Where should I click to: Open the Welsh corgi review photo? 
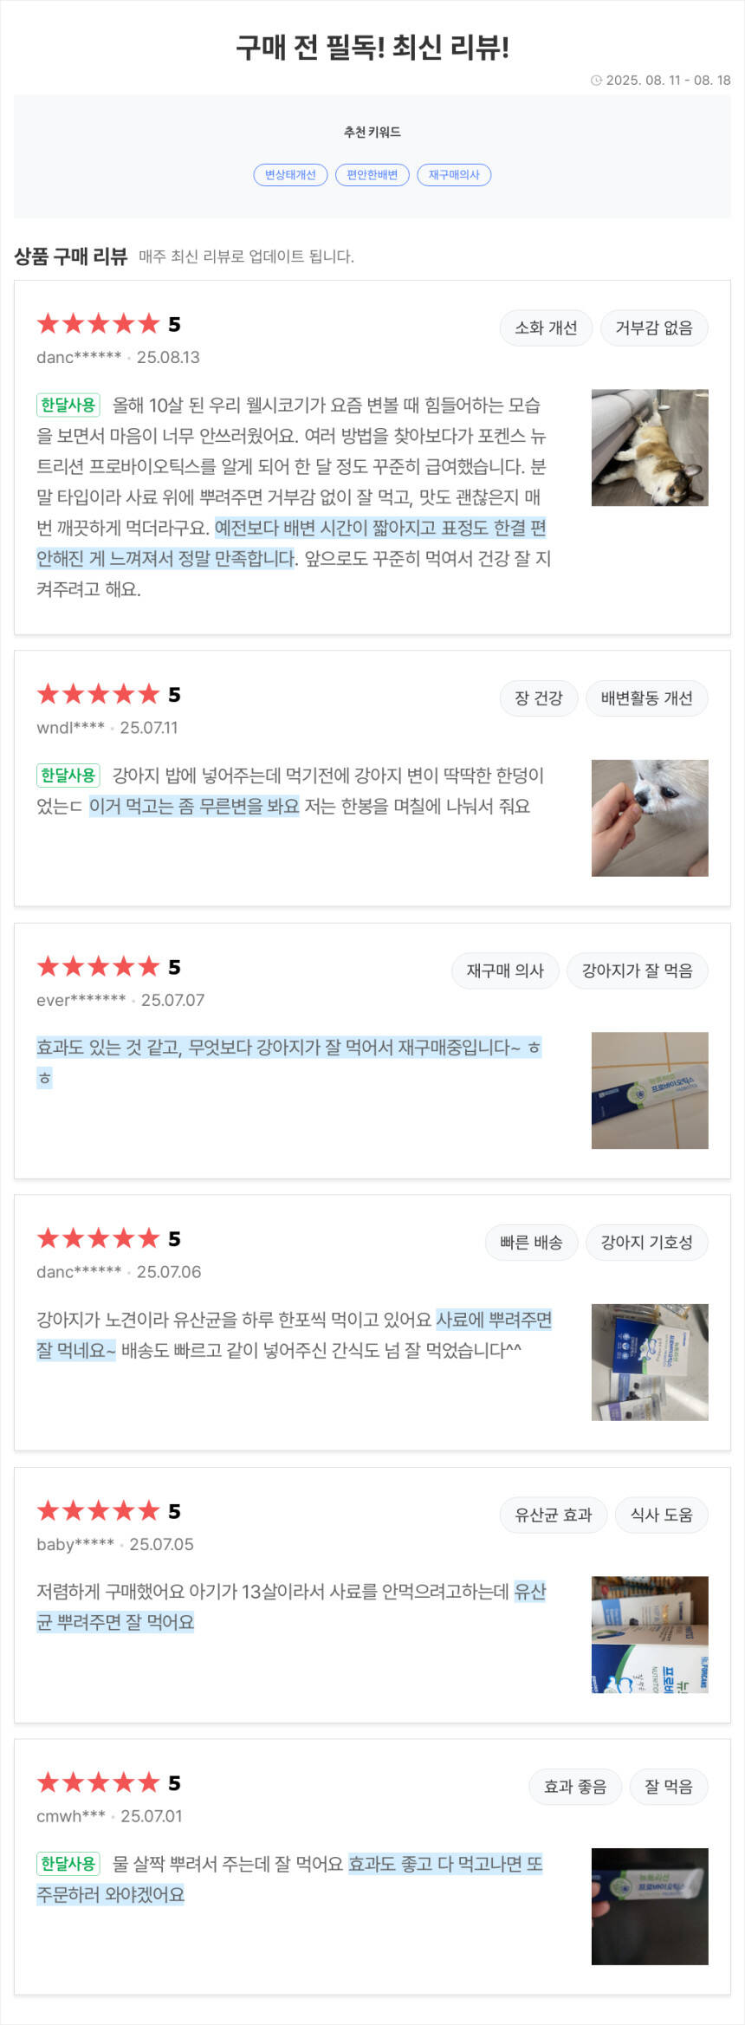click(x=650, y=447)
